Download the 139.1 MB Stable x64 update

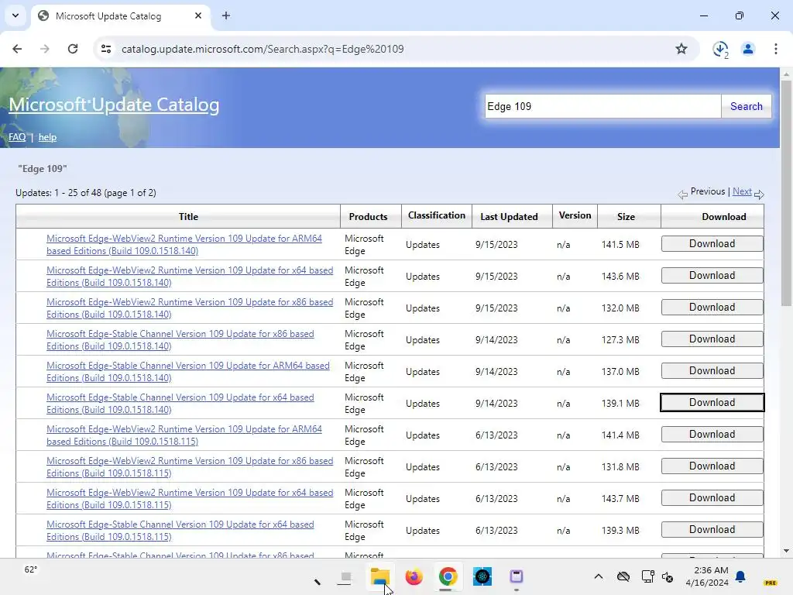[x=712, y=403]
